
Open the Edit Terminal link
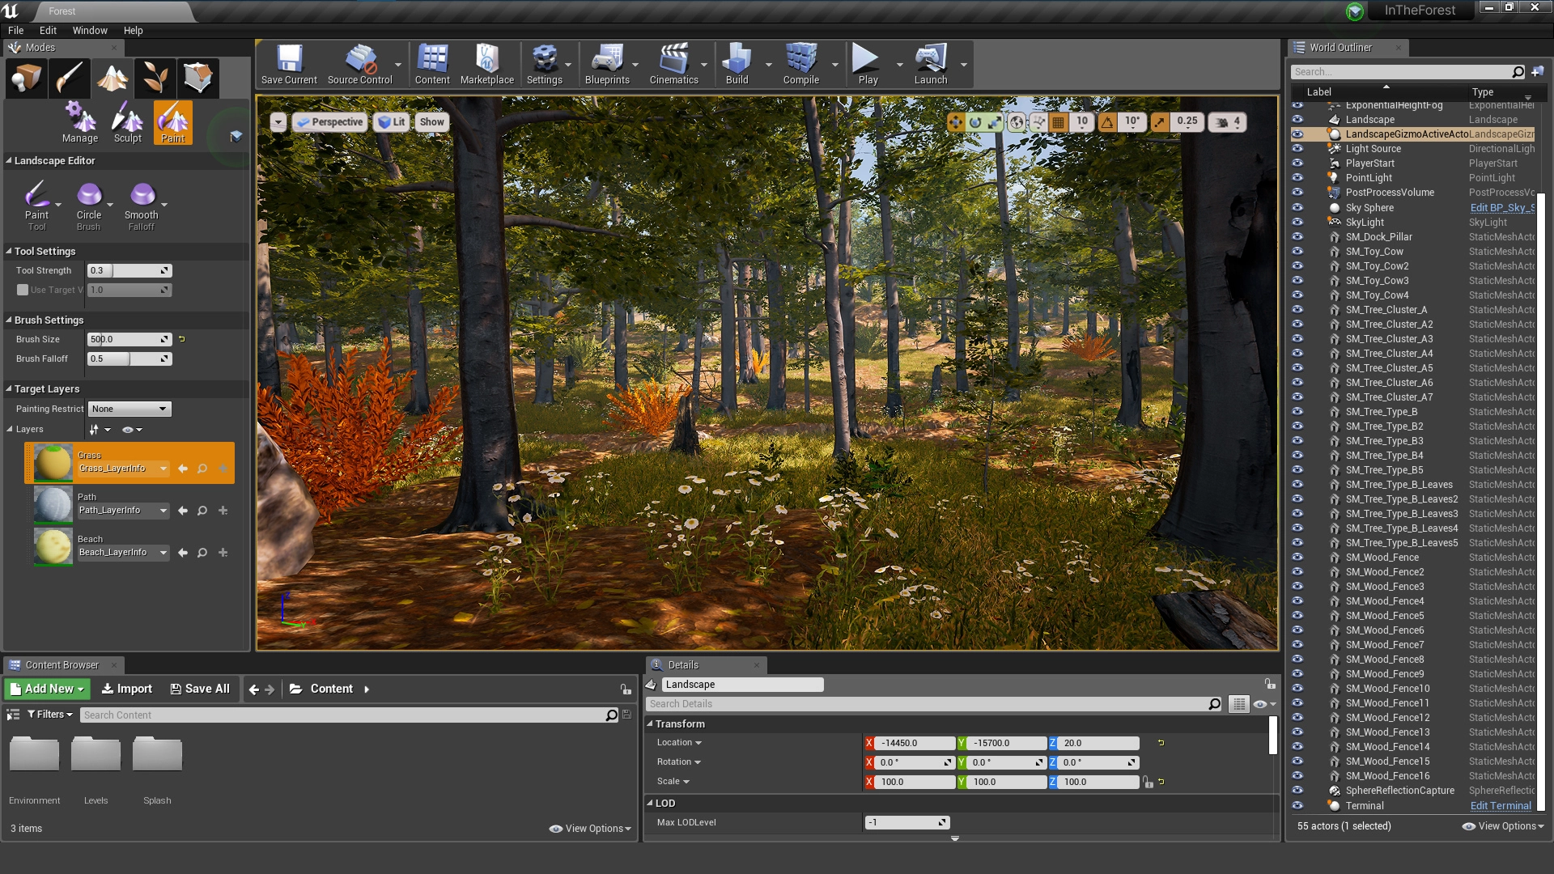pos(1501,806)
